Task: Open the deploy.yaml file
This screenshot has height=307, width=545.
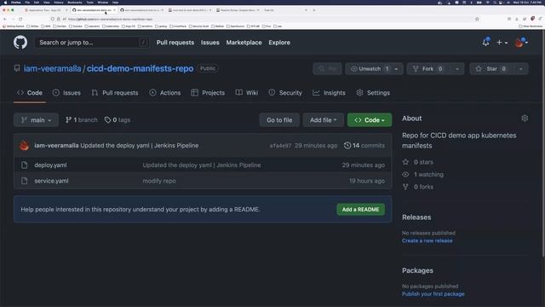Action: (x=50, y=165)
